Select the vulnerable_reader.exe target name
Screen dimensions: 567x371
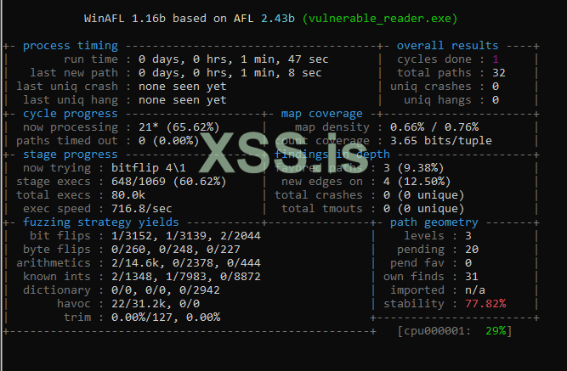(380, 19)
